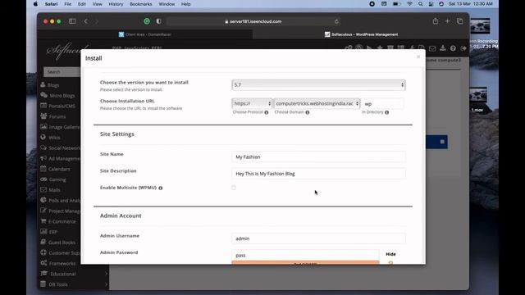Click the Calendars icon in sidebar
Viewport: 525px width, 295px height.
click(43, 169)
